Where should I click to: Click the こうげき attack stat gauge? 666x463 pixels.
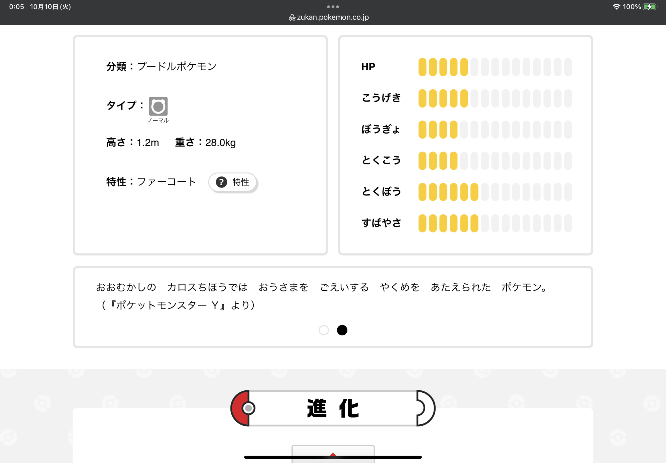click(495, 98)
